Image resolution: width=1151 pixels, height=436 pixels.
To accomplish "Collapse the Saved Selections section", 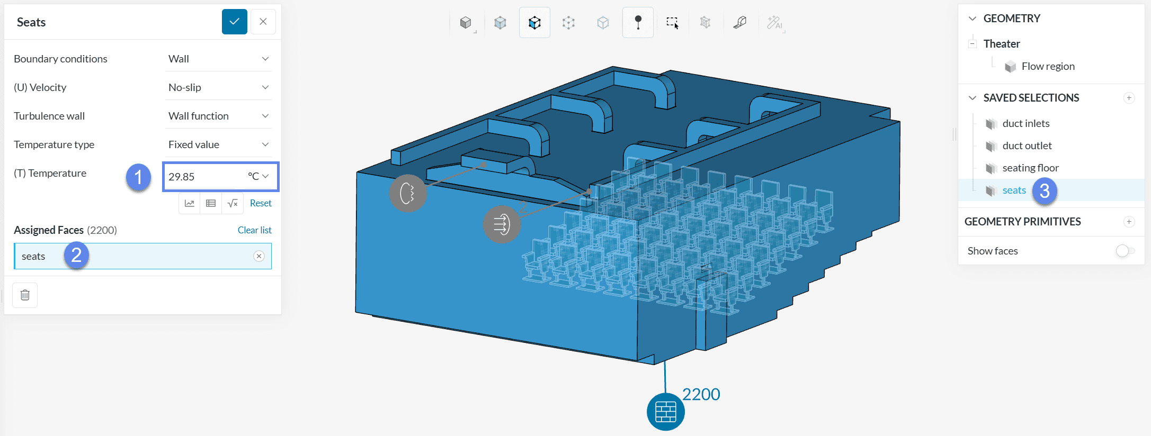I will pyautogui.click(x=972, y=98).
